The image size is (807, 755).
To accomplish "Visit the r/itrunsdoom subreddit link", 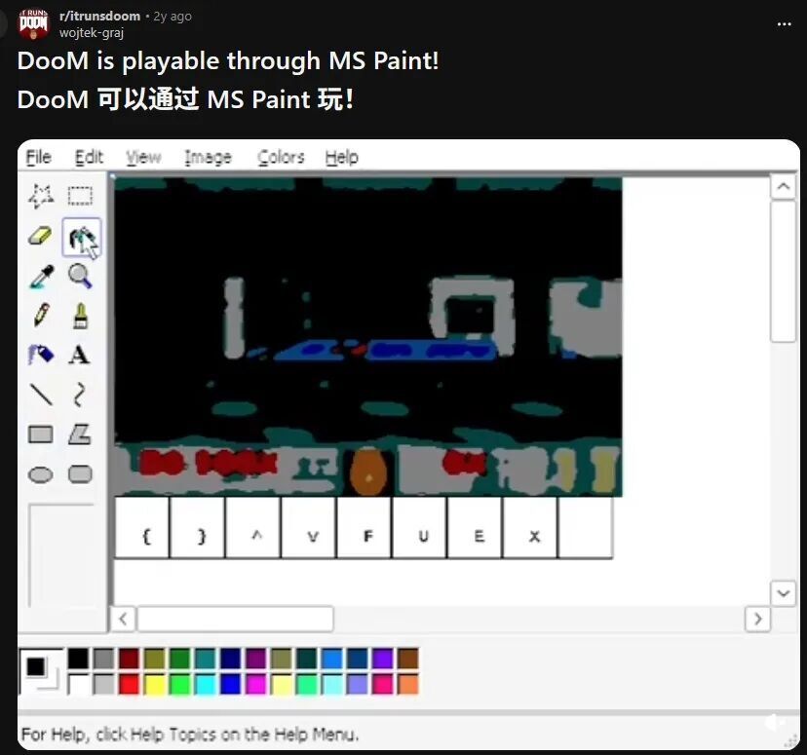I will [99, 16].
